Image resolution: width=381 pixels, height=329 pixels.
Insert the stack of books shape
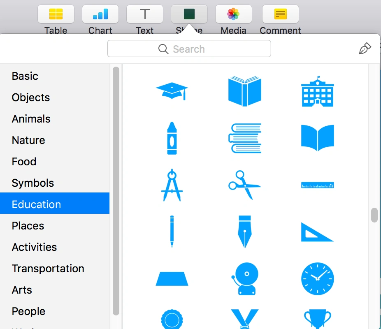point(245,138)
